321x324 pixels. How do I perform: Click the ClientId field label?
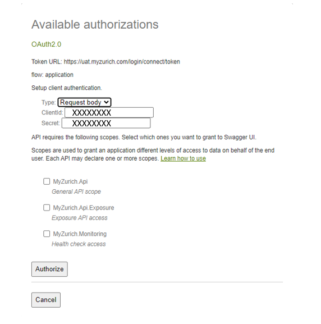coord(52,113)
